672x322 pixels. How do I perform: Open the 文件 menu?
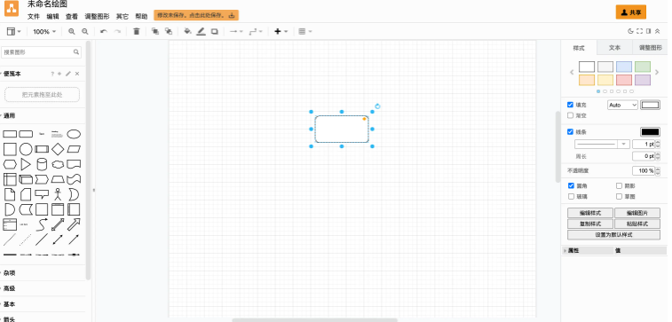34,17
